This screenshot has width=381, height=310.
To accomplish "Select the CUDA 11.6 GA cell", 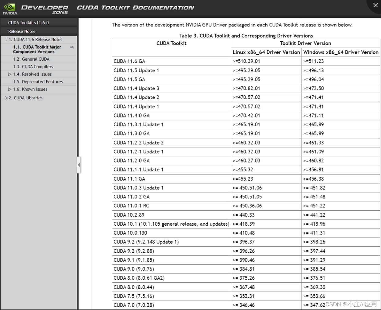I will tap(171, 61).
